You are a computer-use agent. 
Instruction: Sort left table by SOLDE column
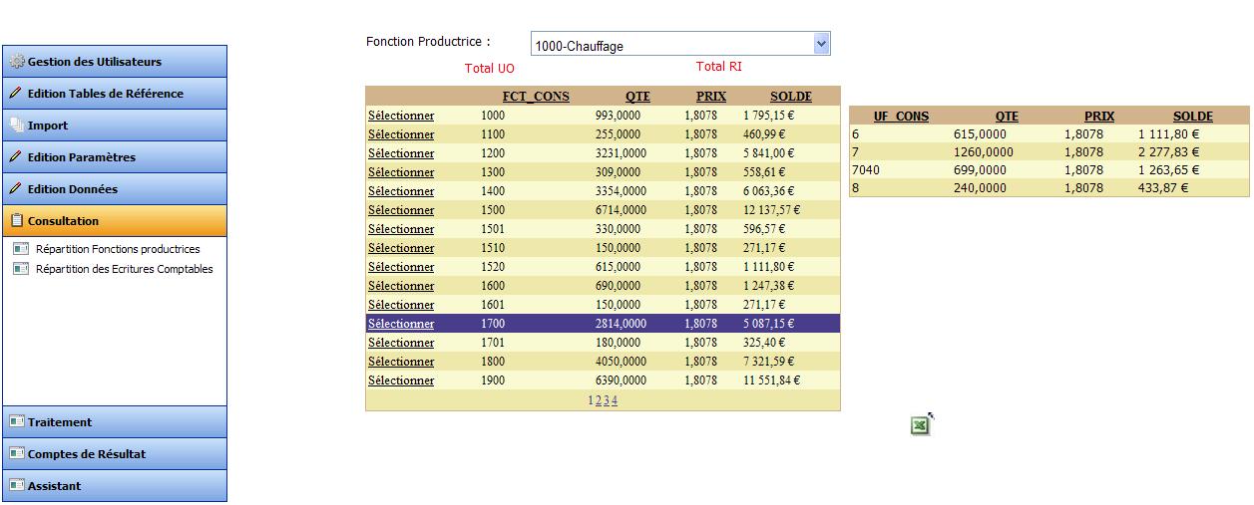coord(790,97)
